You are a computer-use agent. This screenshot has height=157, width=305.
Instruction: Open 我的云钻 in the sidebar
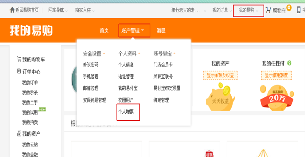coord(30,145)
